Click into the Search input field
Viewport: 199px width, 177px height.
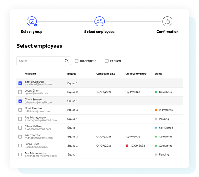44,61
